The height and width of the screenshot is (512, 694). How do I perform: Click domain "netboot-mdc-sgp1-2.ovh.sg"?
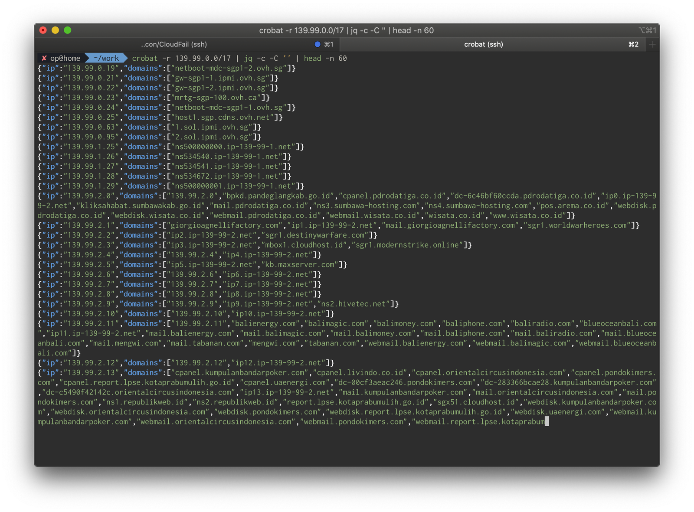click(231, 68)
